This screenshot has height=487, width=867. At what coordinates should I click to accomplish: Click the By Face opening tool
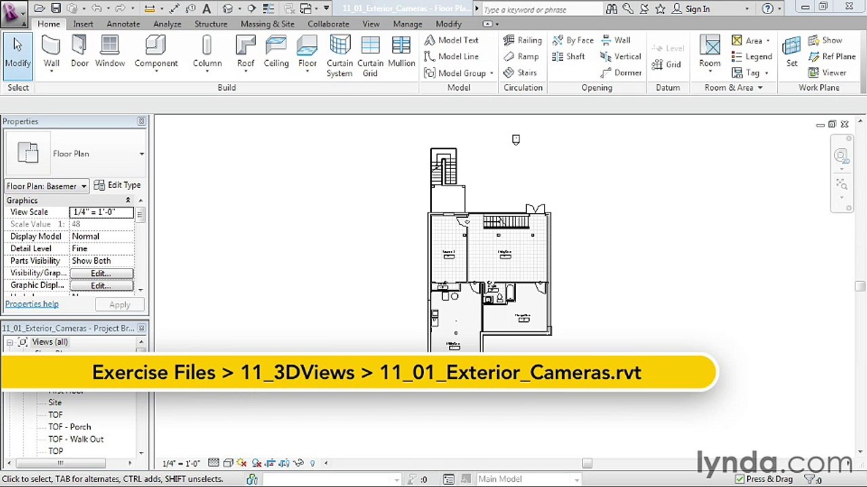[573, 40]
